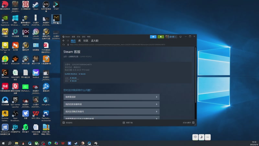The image size is (259, 146).
Task: Open the 游戏 menu in Steam
Action: [x=84, y=37]
